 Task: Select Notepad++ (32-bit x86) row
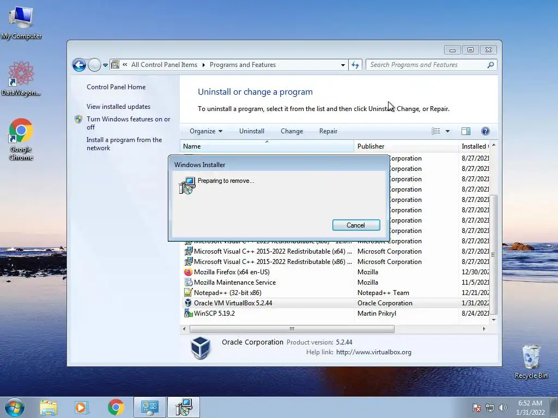click(336, 292)
